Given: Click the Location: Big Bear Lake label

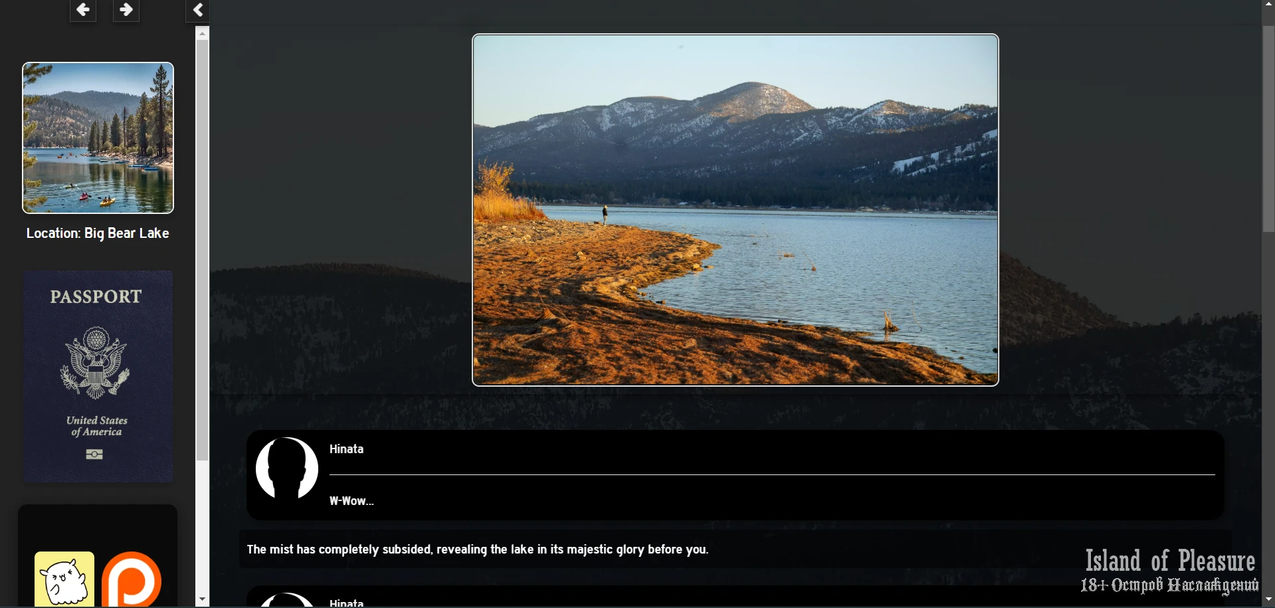Looking at the screenshot, I should pos(98,233).
